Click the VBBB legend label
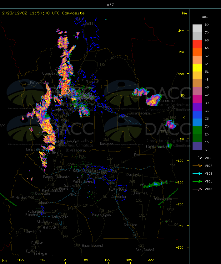Image resolution: width=221 pixels, height=264 pixels. tap(208, 189)
